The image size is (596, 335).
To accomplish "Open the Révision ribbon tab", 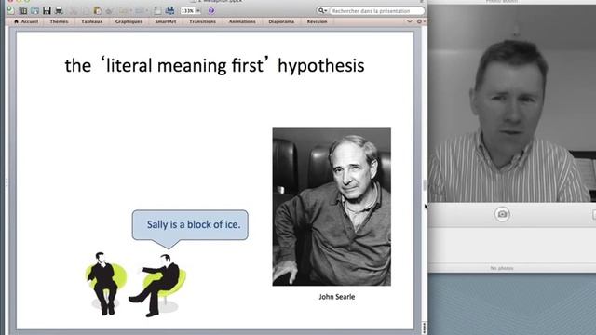I will 317,21.
